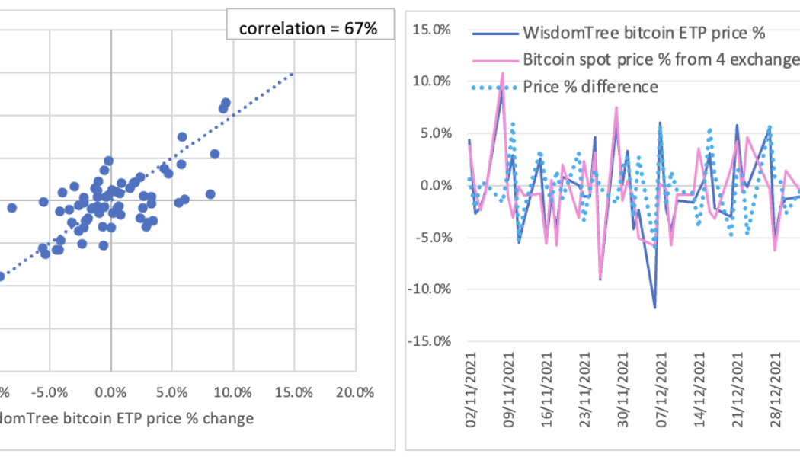
Task: Click the -10.0% label on line chart y-axis
Action: 430,289
